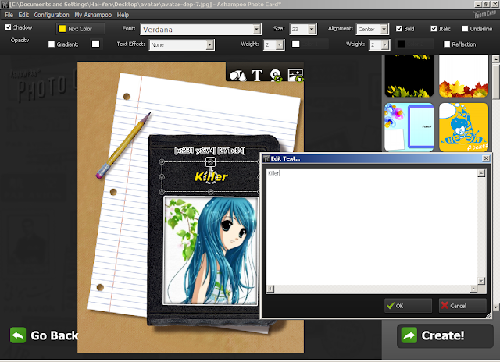500x362 pixels.
Task: Click the Create! button
Action: pyautogui.click(x=445, y=335)
